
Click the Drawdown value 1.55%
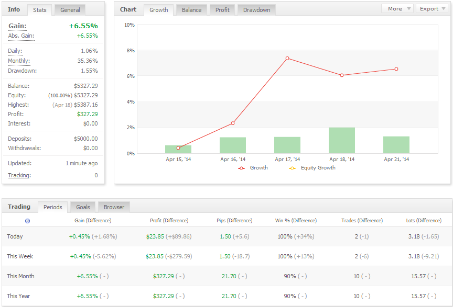89,71
